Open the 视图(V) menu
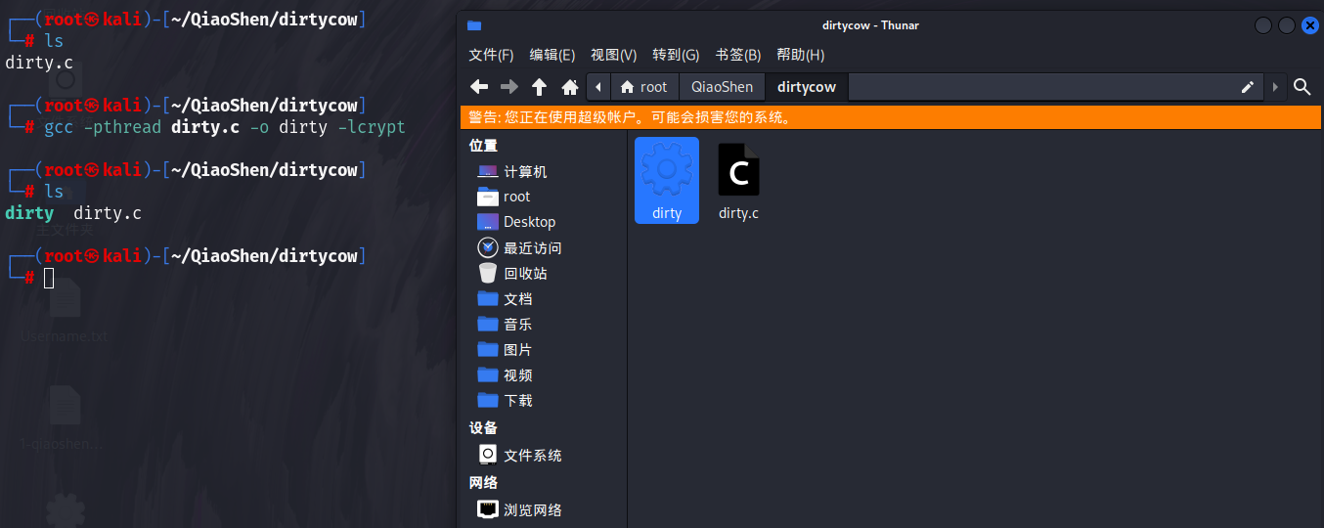 click(x=613, y=55)
